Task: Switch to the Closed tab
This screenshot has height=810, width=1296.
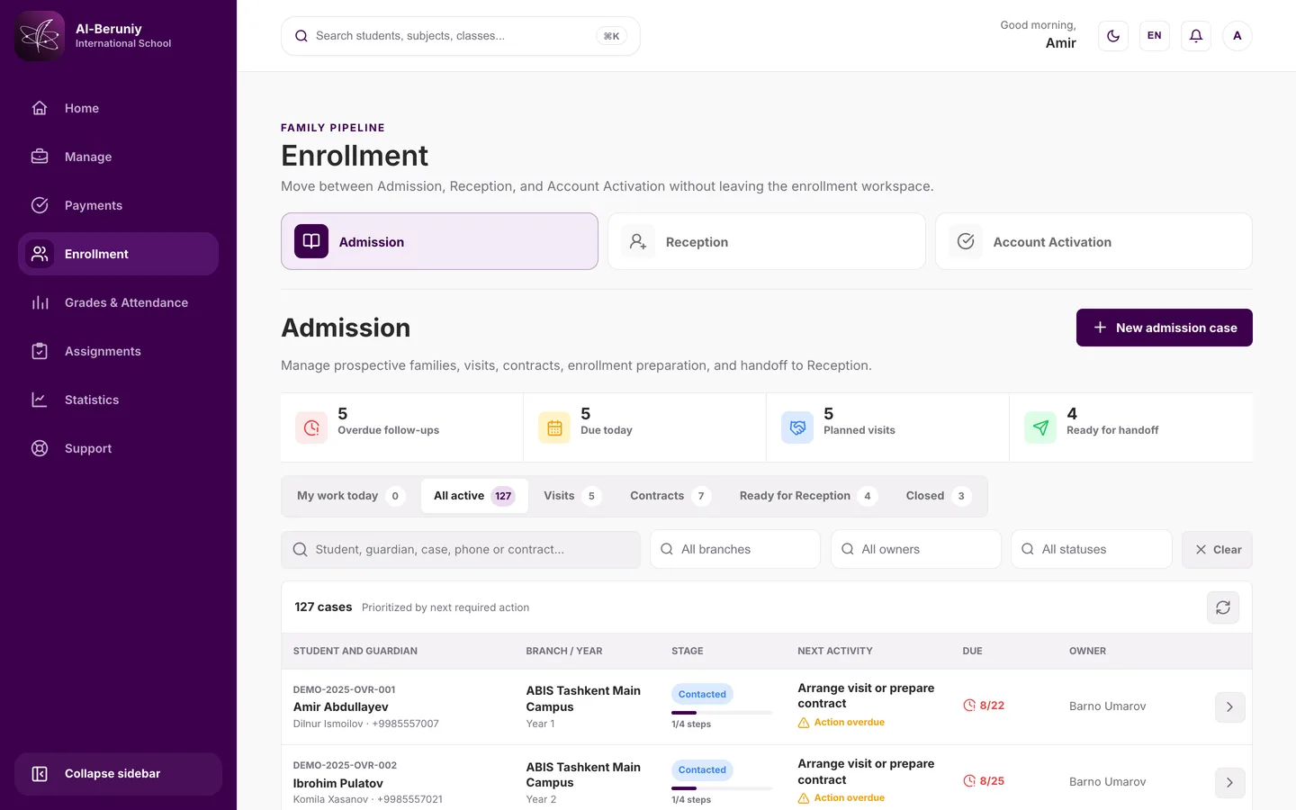Action: pos(939,496)
